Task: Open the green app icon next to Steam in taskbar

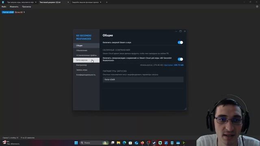Action: (x=160, y=143)
